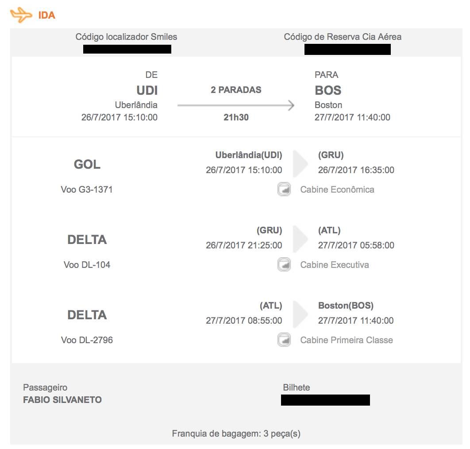The image size is (470, 449).
Task: Click the Voo DL-104 flight number
Action: [x=87, y=265]
